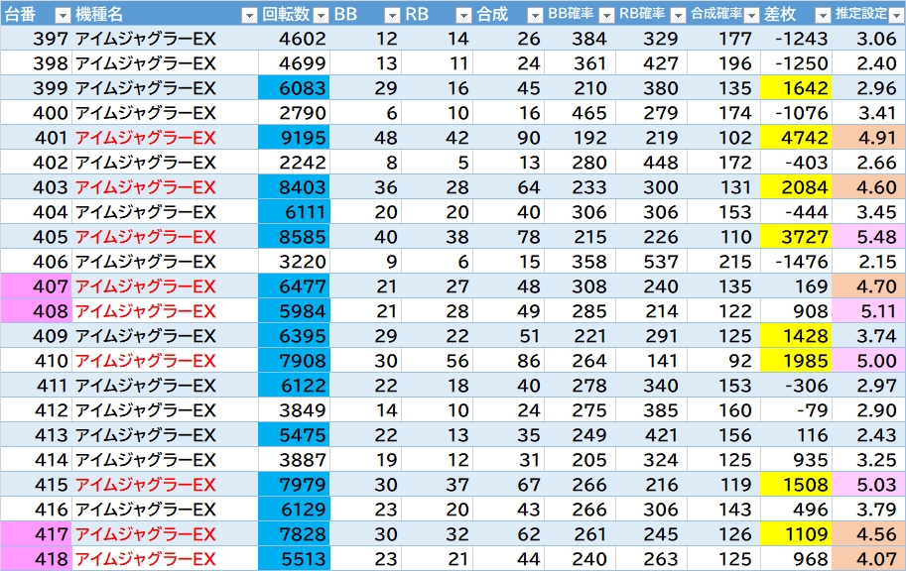Select BB probability cell 192
The height and width of the screenshot is (571, 906).
pyautogui.click(x=580, y=138)
